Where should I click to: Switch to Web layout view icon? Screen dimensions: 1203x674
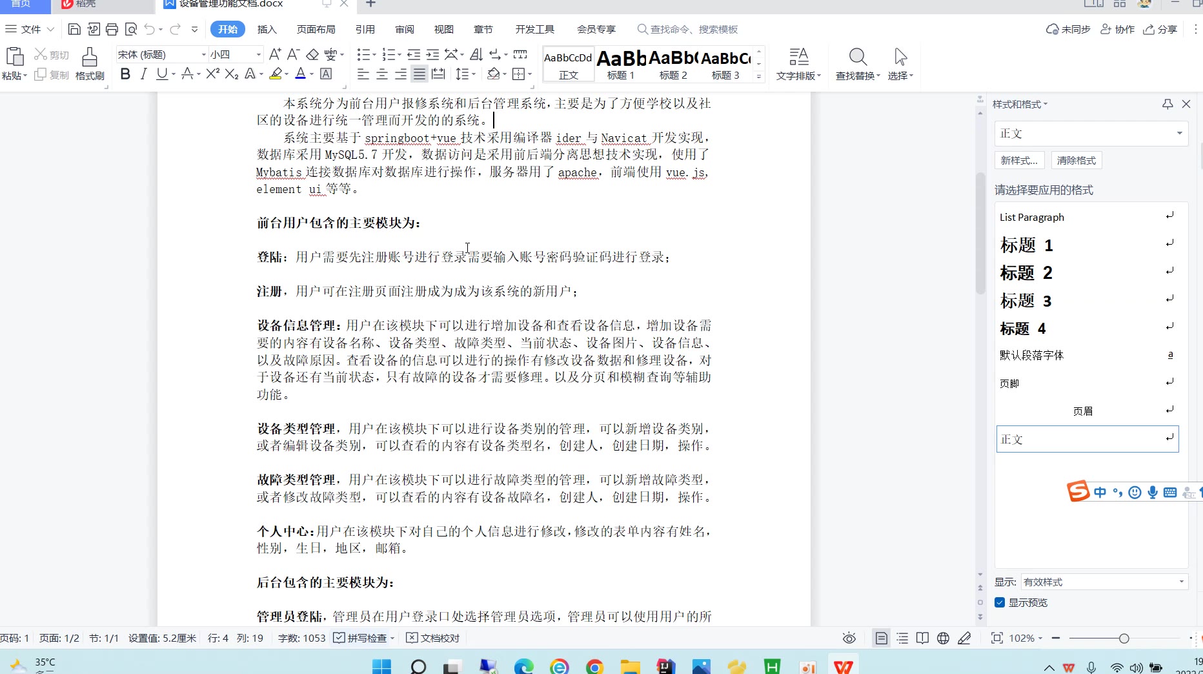point(943,638)
